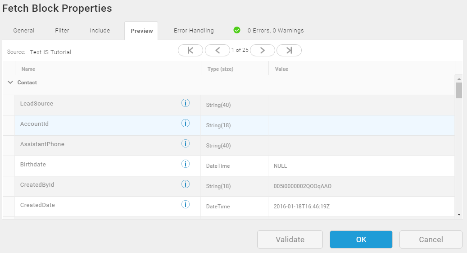Viewport: 467px width, 253px height.
Task: Click the '1 of 25' record counter
Action: pyautogui.click(x=240, y=50)
